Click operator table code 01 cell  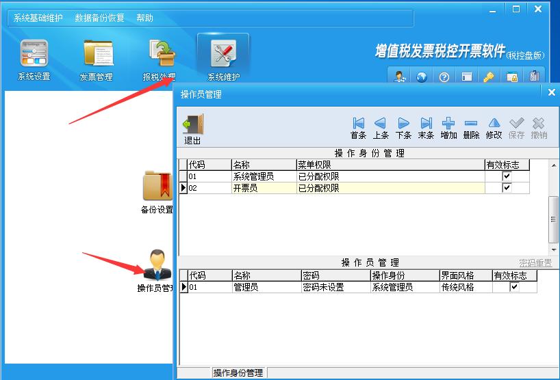coord(210,287)
